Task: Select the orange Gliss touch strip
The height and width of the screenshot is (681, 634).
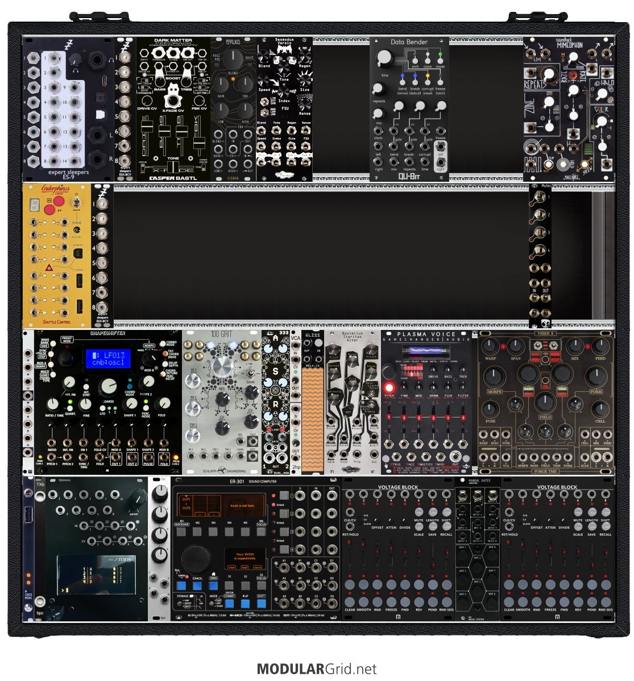Action: (x=312, y=420)
